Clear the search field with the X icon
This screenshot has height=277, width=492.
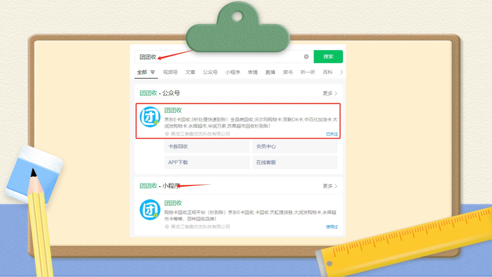[x=306, y=57]
